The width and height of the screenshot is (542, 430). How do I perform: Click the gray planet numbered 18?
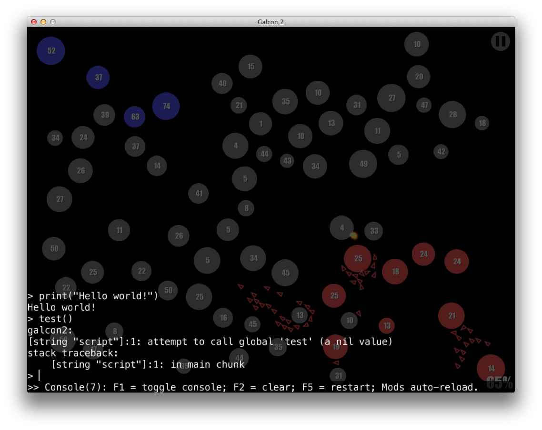(482, 123)
